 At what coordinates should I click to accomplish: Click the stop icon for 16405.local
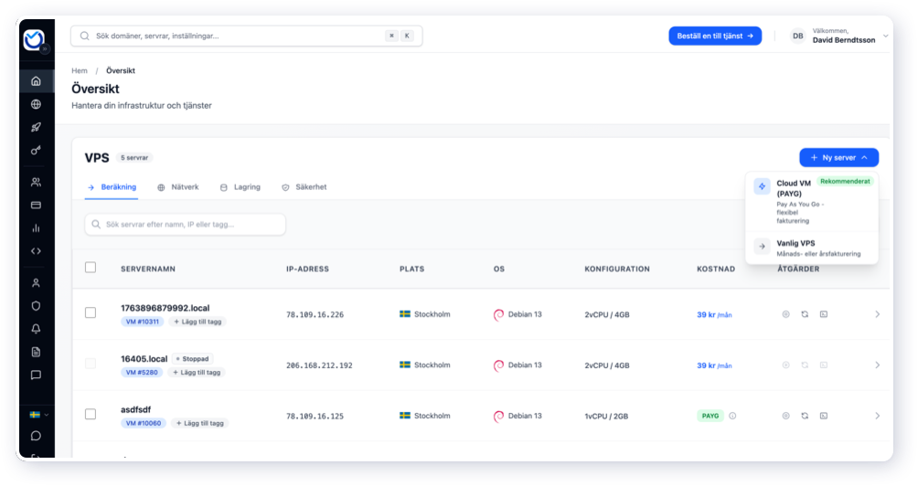coord(785,364)
